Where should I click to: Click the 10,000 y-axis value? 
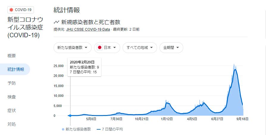click(x=59, y=96)
